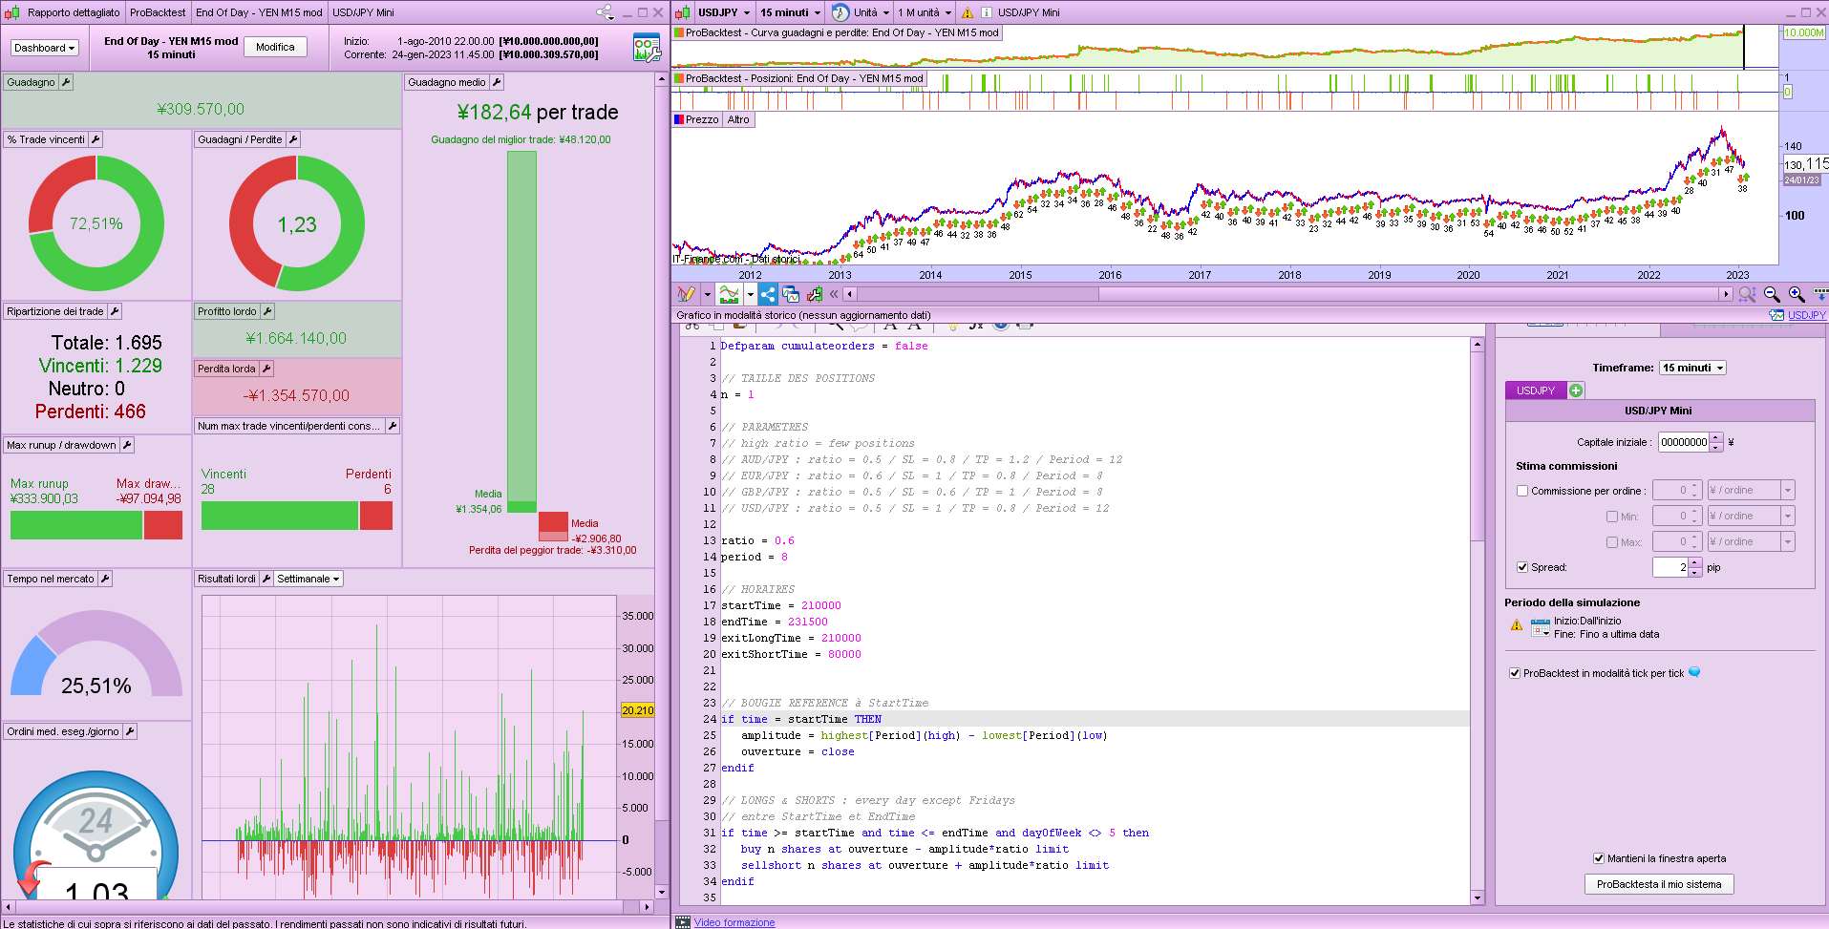
Task: Add instrument with the green plus icon
Action: tap(1576, 391)
